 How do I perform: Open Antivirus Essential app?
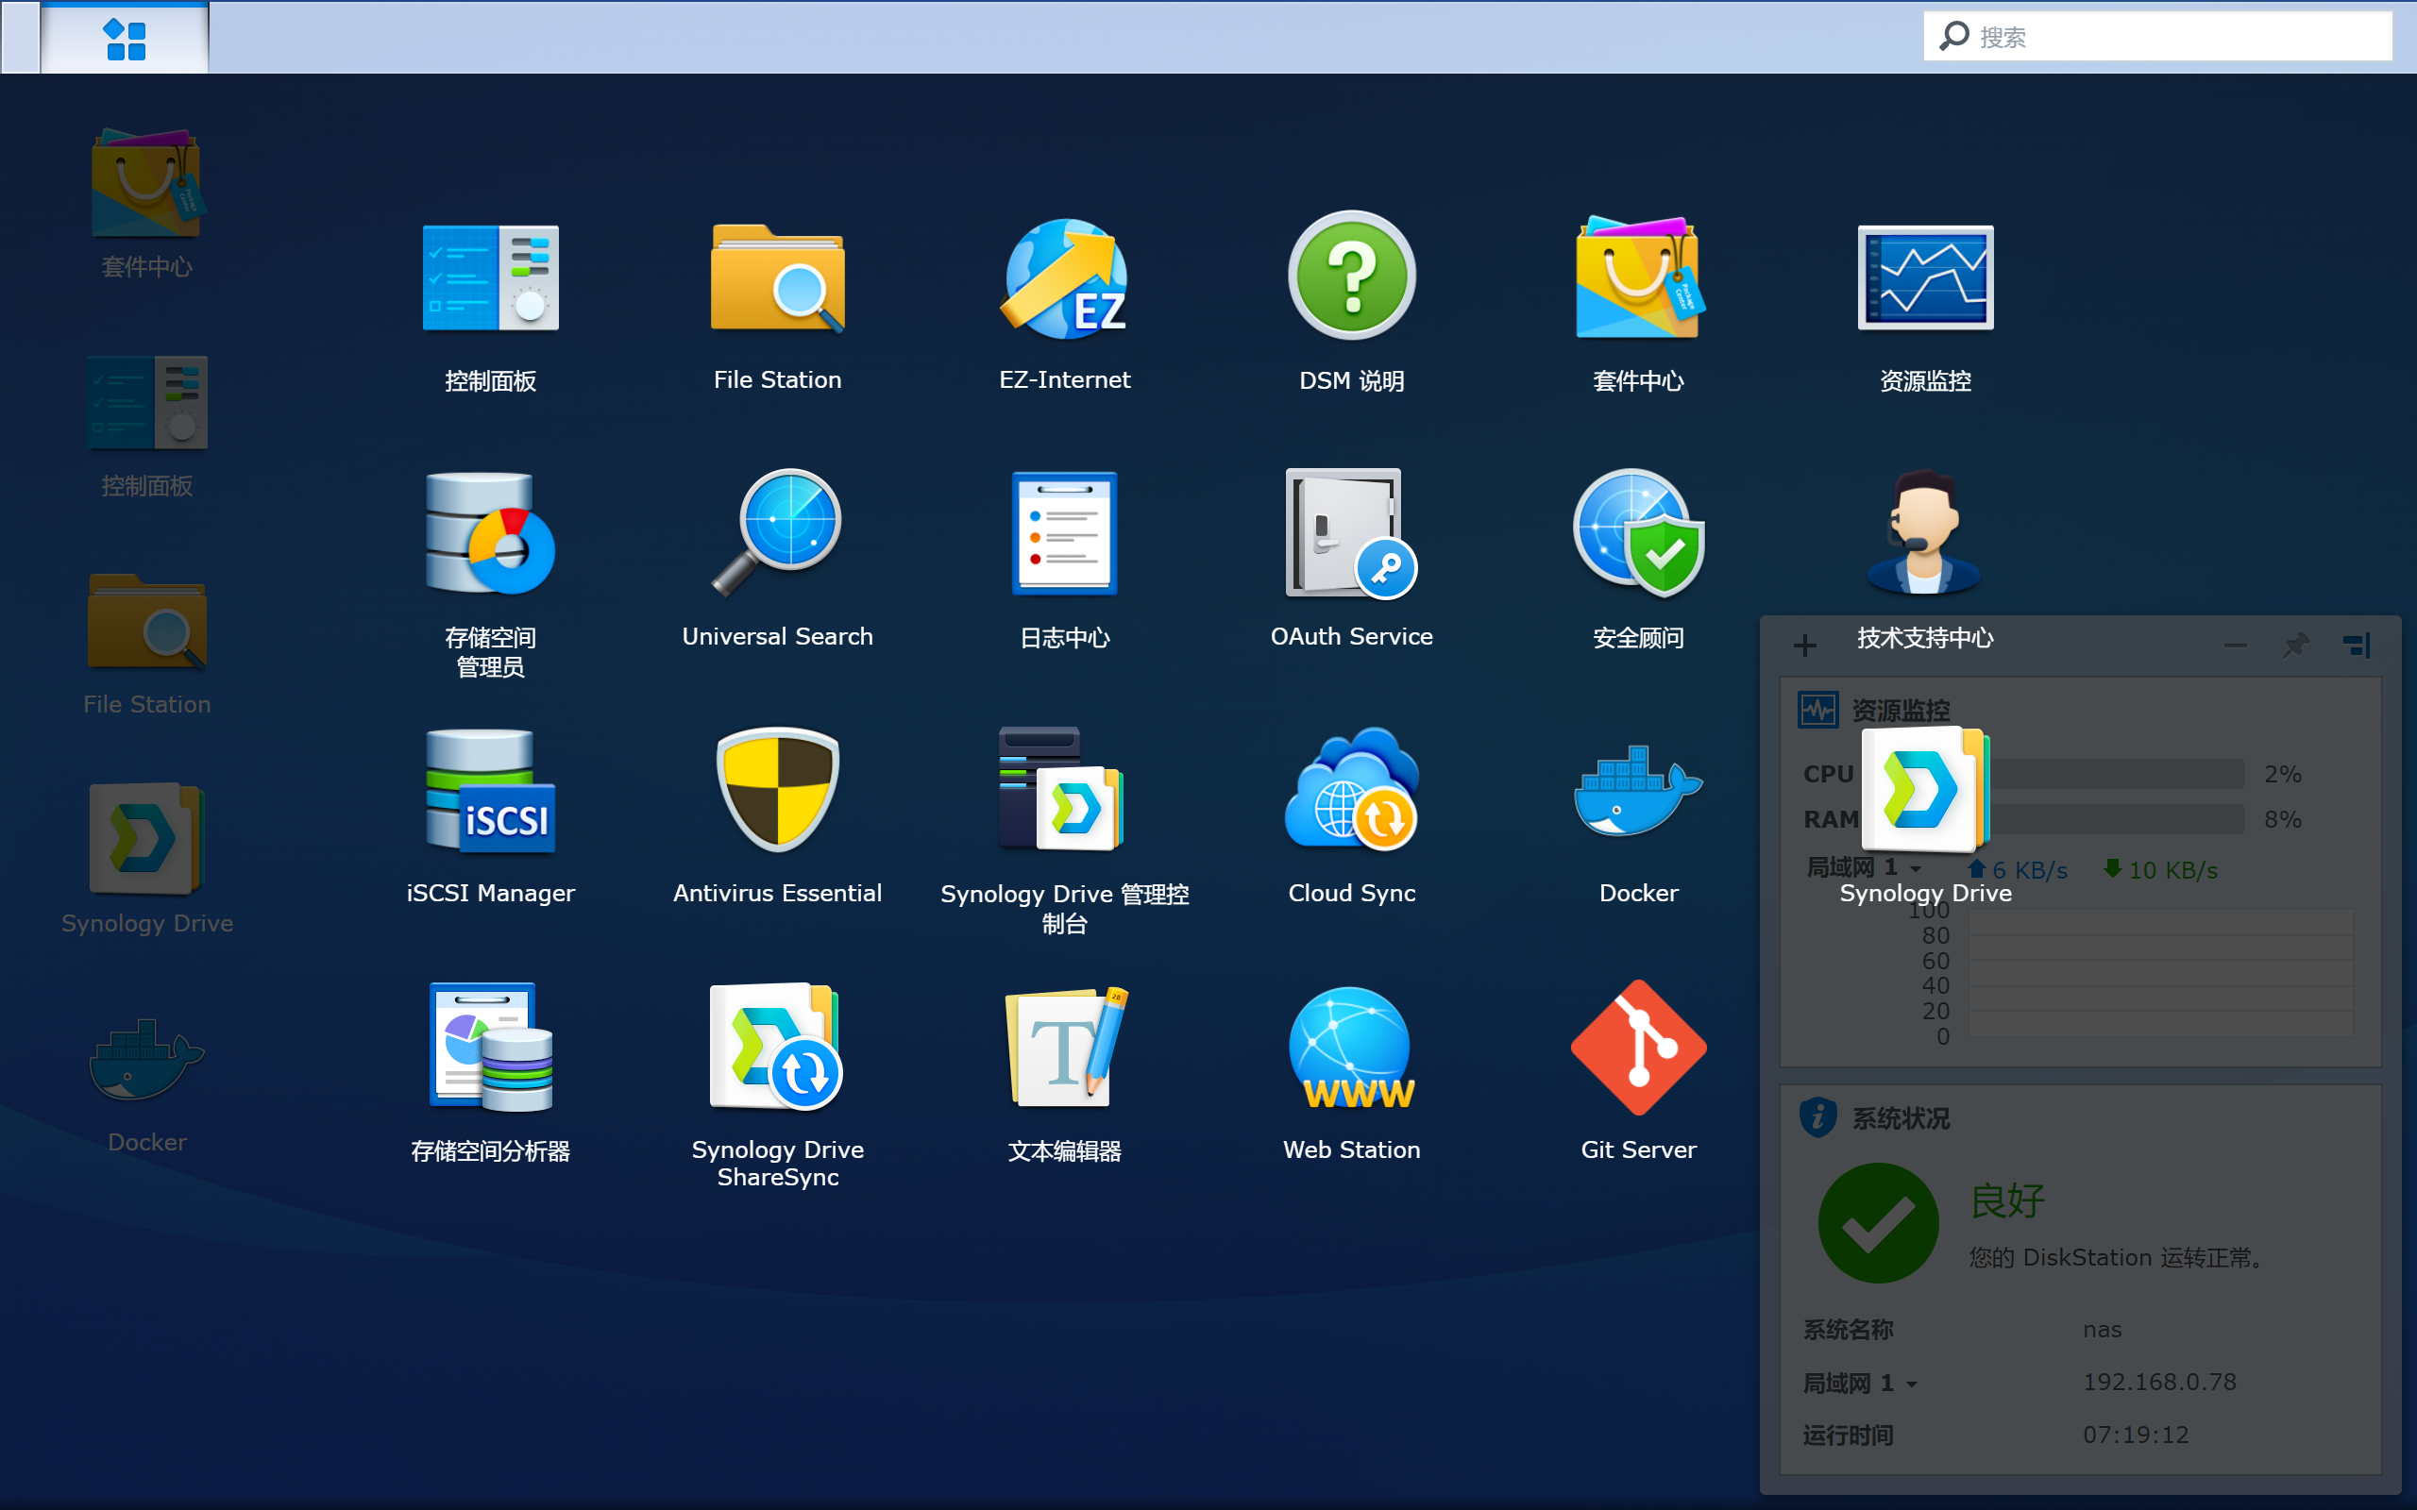tap(777, 789)
